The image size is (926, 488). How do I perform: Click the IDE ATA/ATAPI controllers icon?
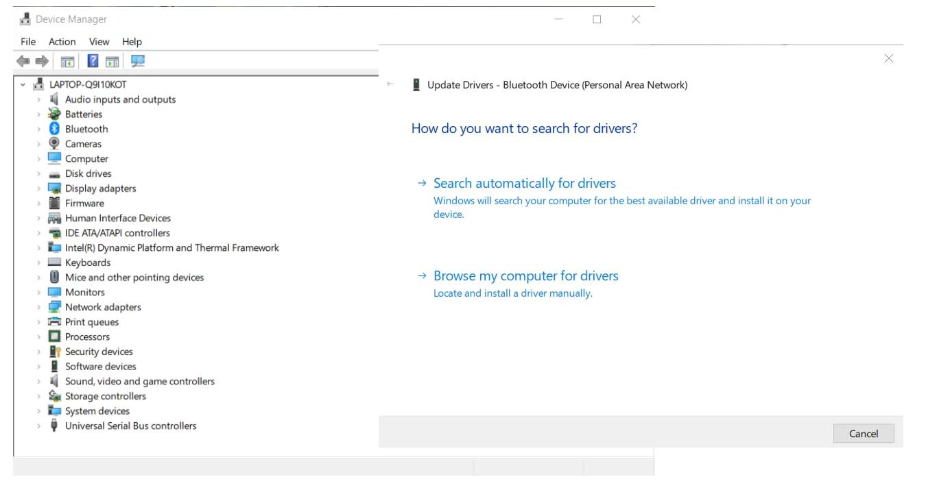[54, 233]
